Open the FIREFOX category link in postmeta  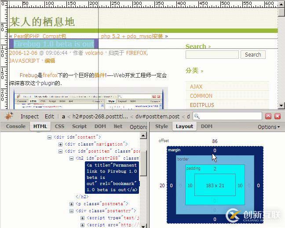pyautogui.click(x=136, y=53)
